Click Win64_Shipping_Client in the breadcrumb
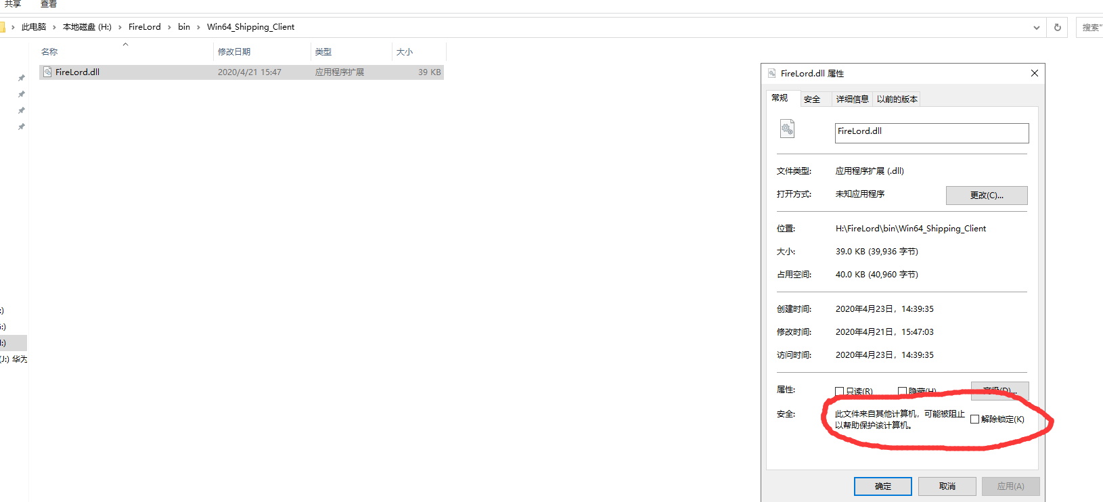 251,27
